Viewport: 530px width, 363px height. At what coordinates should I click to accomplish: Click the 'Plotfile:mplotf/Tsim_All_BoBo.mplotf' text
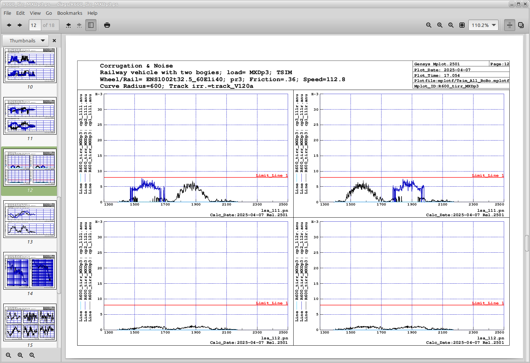(x=462, y=80)
